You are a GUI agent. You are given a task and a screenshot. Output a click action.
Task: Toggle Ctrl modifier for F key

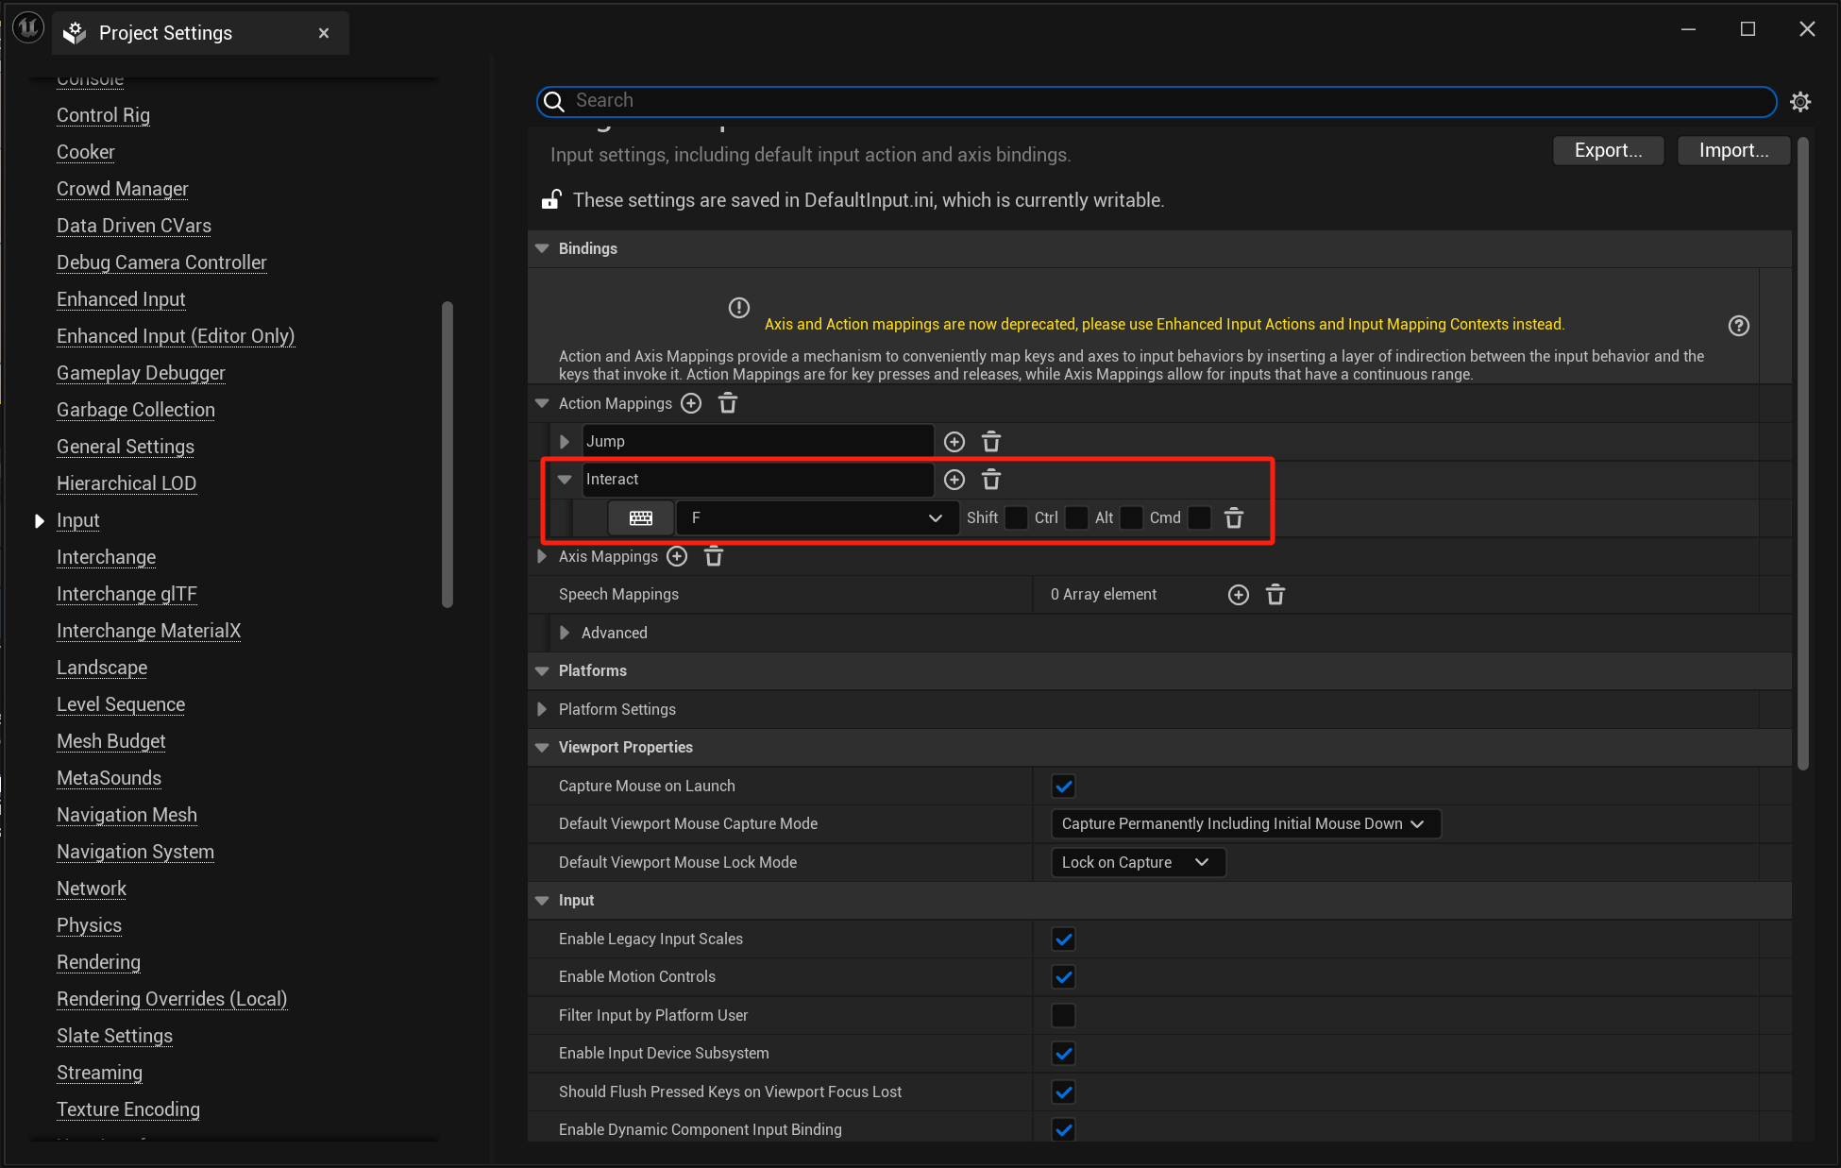(1076, 518)
